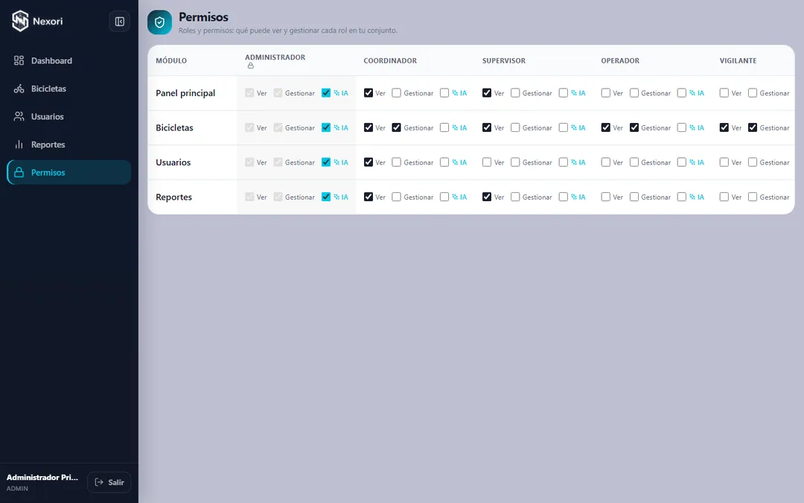Click the Administrador Pri... account name
Image resolution: width=804 pixels, height=503 pixels.
42,478
